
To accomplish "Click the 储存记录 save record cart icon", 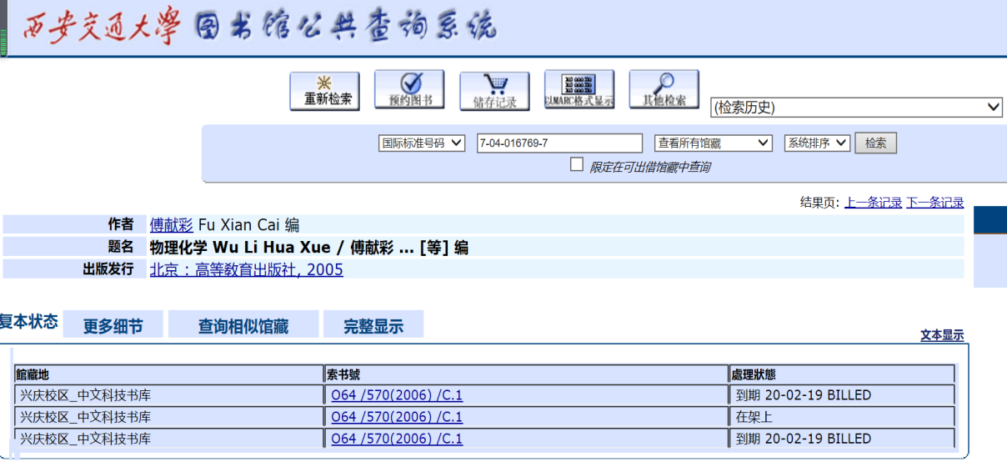I will [494, 91].
